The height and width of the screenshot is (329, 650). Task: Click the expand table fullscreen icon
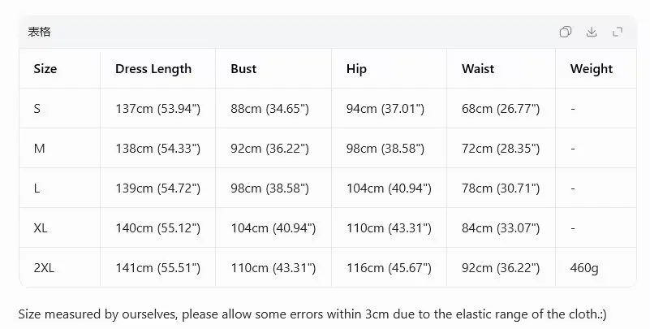pos(618,32)
